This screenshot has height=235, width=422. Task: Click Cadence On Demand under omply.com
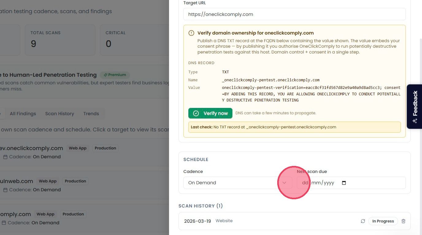(x=34, y=223)
